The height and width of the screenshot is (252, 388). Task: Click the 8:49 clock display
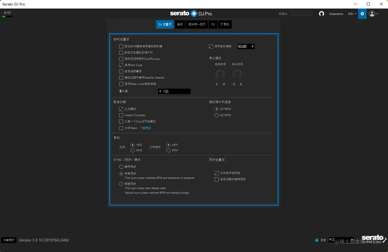pyautogui.click(x=7, y=13)
